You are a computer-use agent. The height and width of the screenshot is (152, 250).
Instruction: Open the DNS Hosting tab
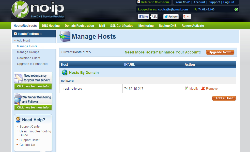point(51,25)
